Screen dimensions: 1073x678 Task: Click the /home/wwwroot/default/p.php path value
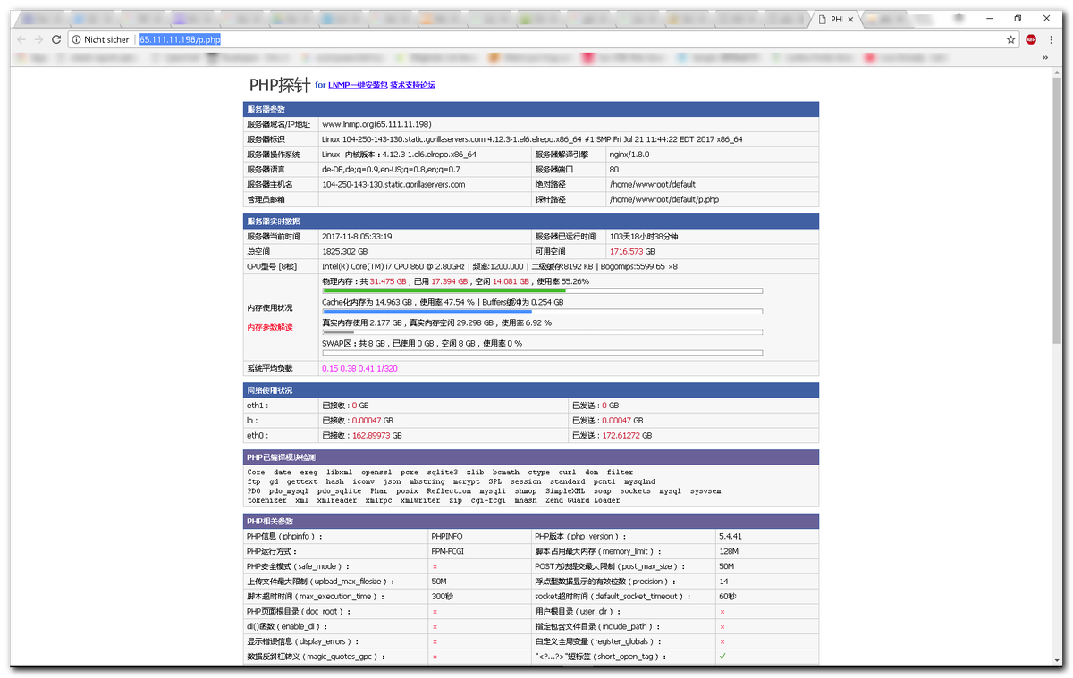pos(663,199)
